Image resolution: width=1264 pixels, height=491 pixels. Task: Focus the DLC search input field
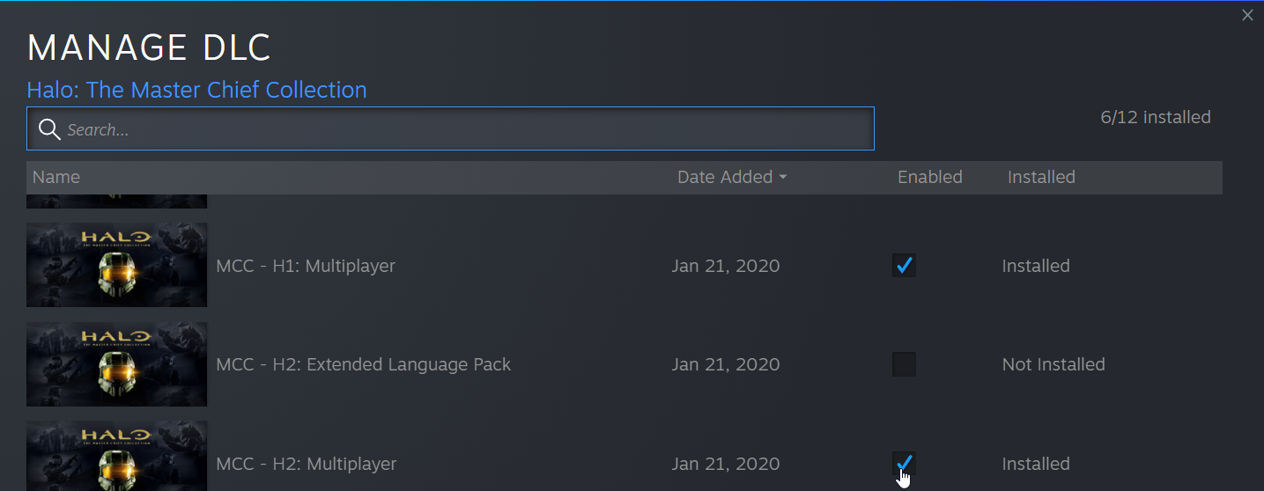point(467,129)
